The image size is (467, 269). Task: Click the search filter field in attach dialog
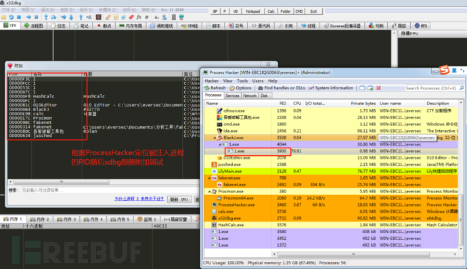110,190
